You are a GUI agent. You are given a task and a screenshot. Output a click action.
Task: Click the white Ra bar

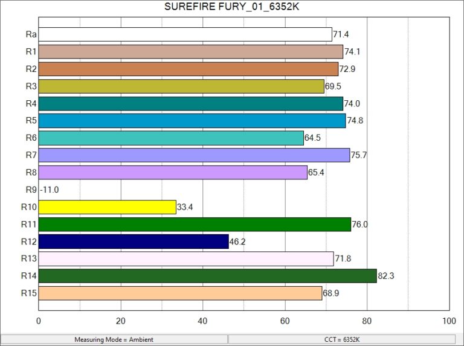tap(185, 34)
